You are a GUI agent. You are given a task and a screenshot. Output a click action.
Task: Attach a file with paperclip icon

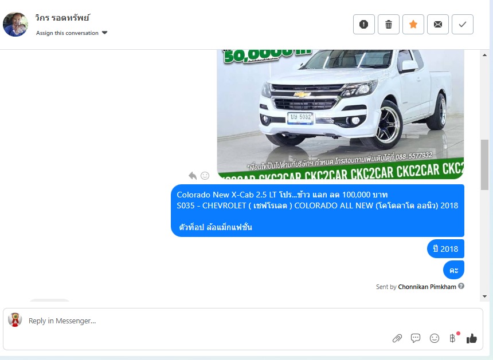397,338
